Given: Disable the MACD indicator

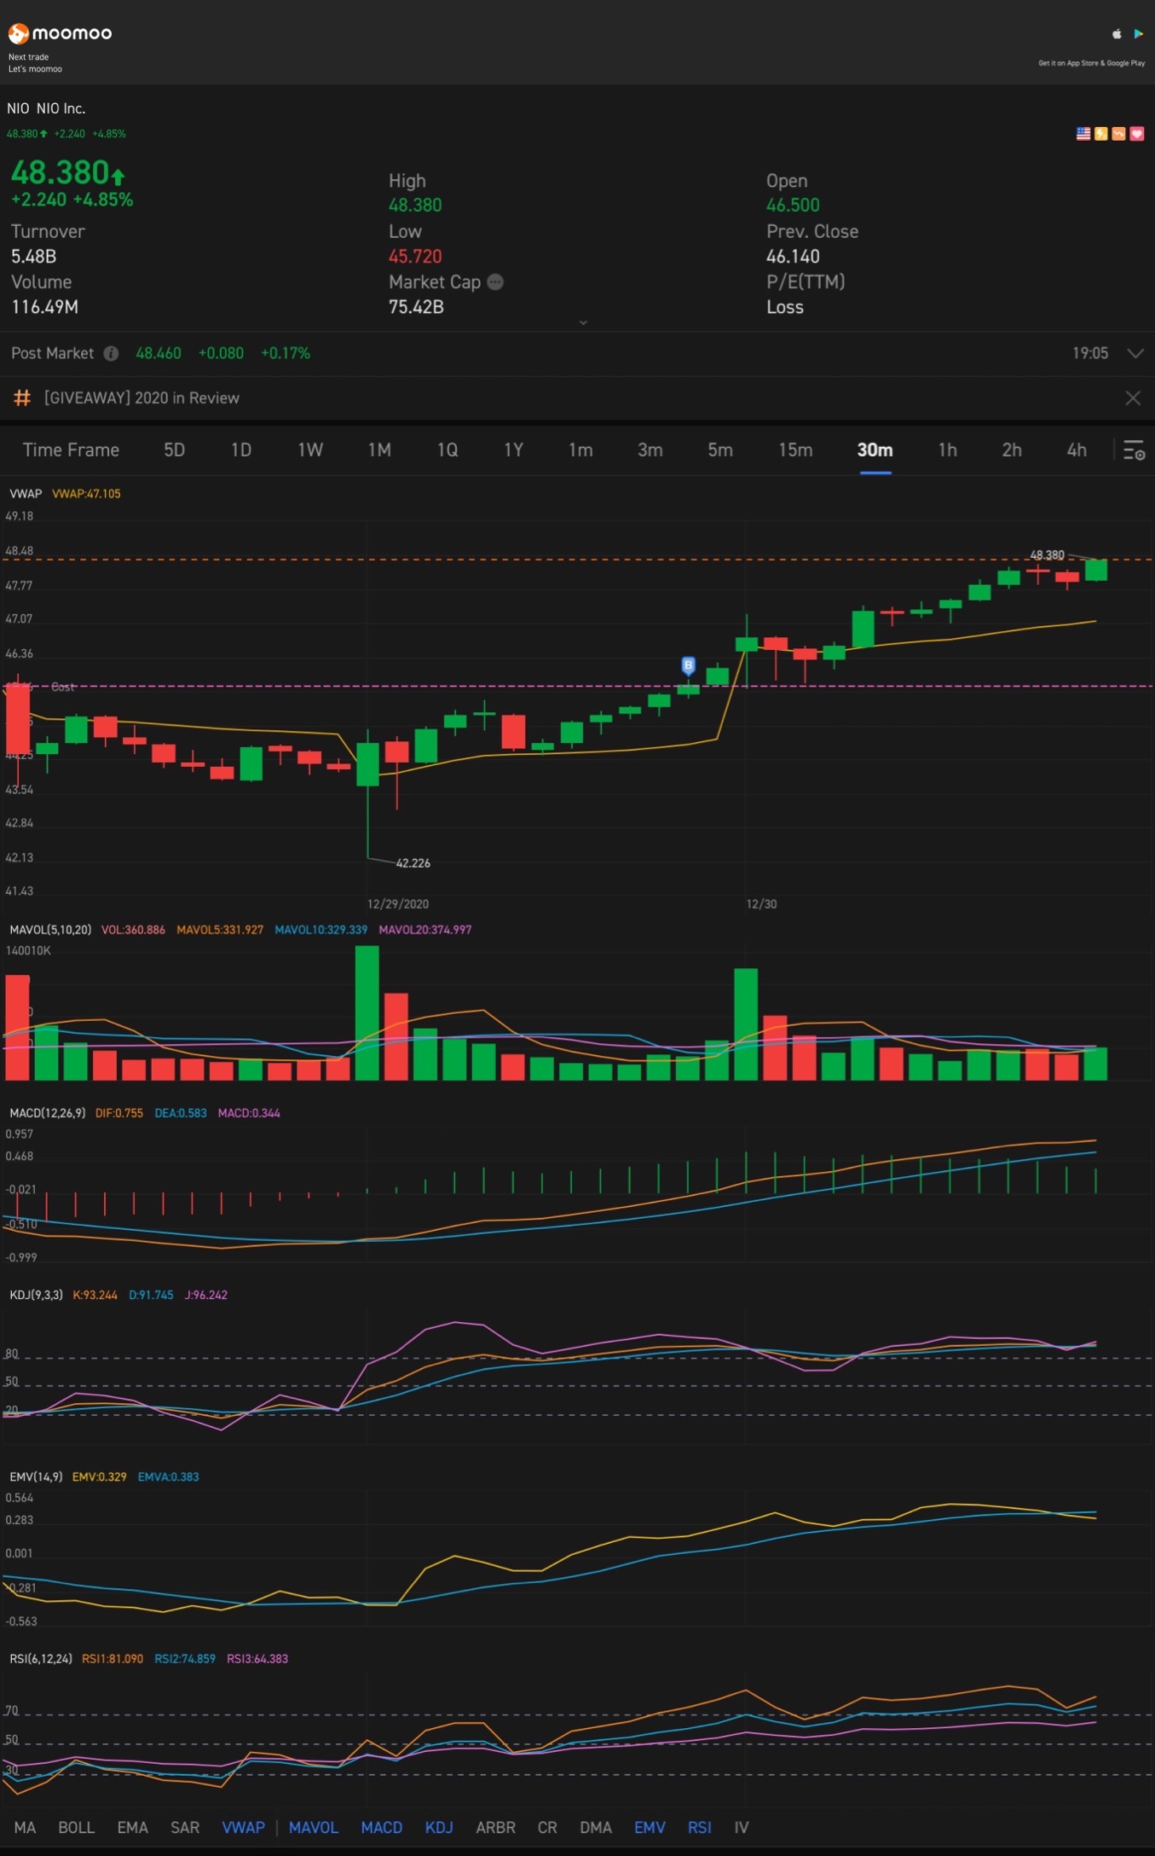Looking at the screenshot, I should click(382, 1827).
